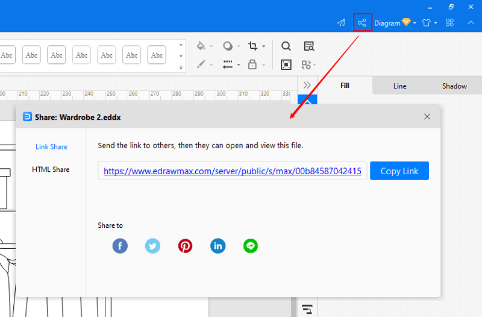Click the magnifier Search icon

tap(286, 46)
